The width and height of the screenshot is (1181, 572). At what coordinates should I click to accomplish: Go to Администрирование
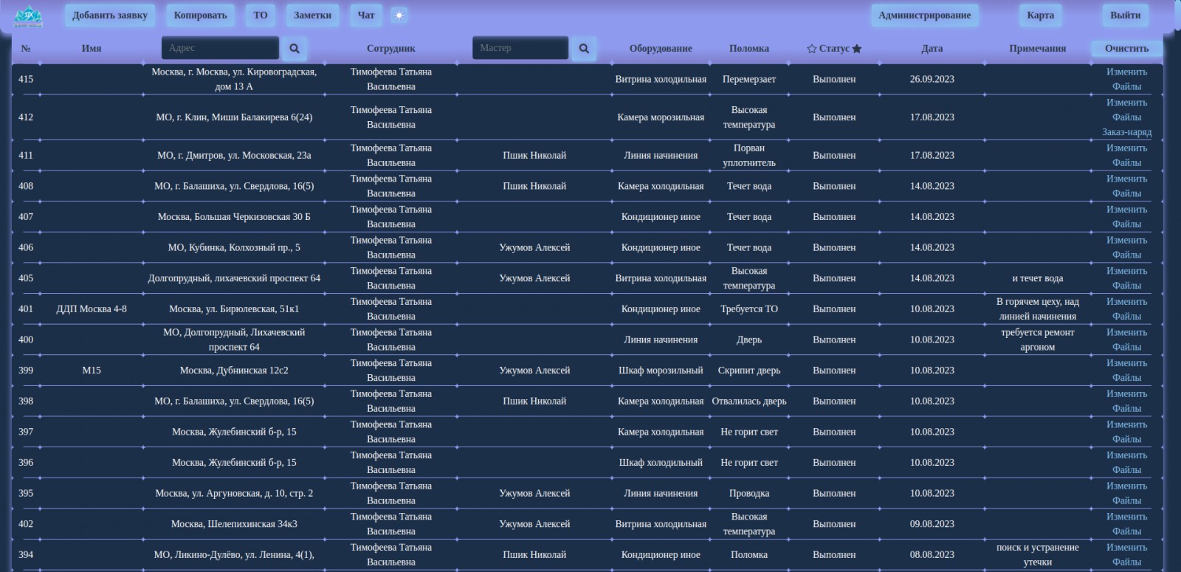[925, 15]
